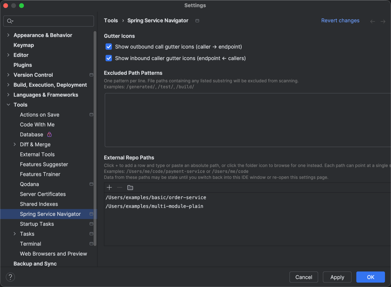
Task: Click the settings tree scrollbar
Action: (95, 139)
